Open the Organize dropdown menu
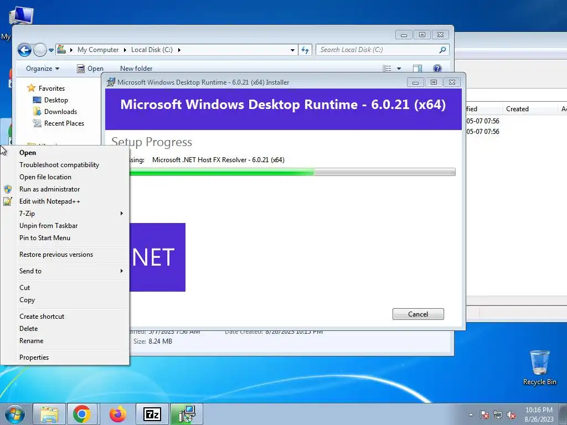Screen dimensions: 567x425 tap(43, 69)
